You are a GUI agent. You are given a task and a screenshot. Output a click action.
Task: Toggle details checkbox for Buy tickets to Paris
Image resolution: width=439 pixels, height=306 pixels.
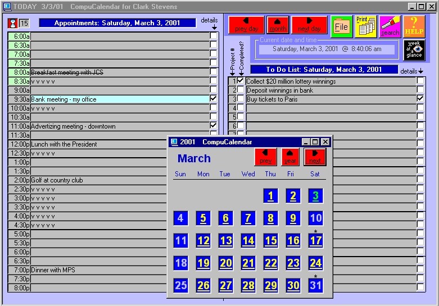pos(420,98)
